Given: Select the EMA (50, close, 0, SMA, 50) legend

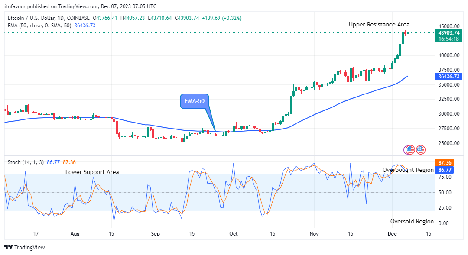Looking at the screenshot, I should pos(40,26).
